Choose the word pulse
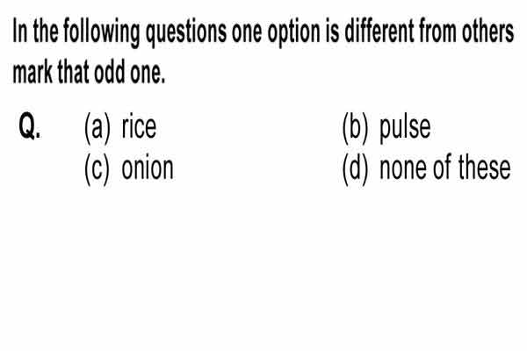The height and width of the screenshot is (351, 527). click(405, 128)
